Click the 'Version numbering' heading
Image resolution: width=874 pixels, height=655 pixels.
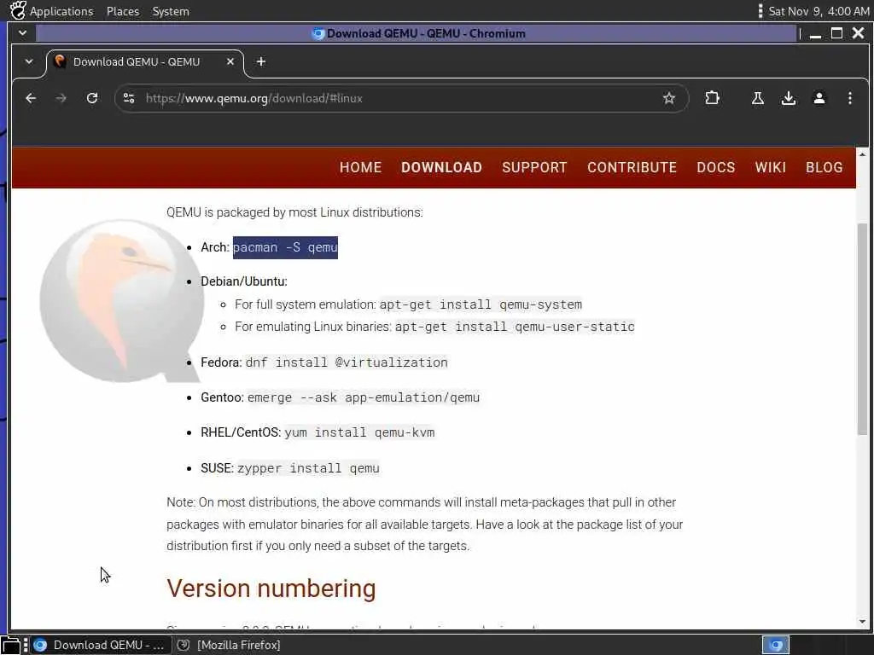click(x=271, y=588)
